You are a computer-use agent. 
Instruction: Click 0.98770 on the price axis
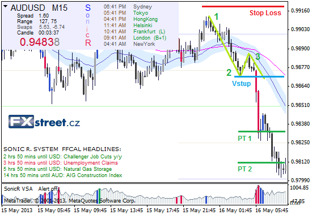click(300, 67)
